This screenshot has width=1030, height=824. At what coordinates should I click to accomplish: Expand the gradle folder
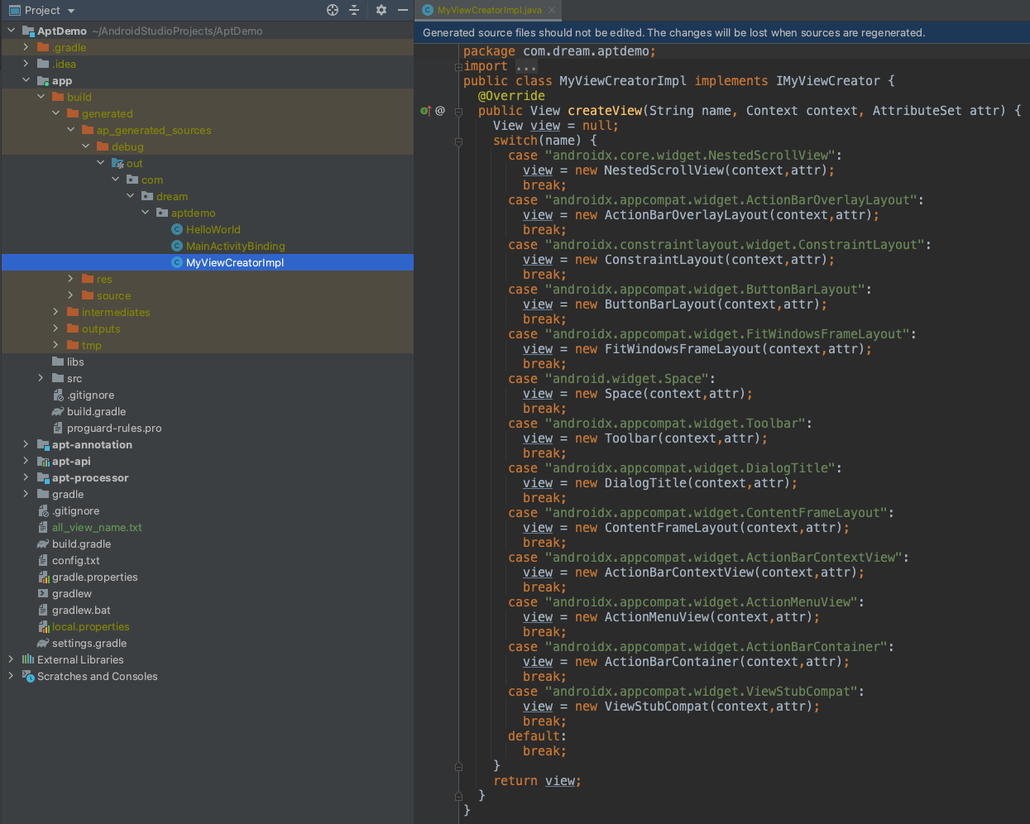click(x=26, y=494)
